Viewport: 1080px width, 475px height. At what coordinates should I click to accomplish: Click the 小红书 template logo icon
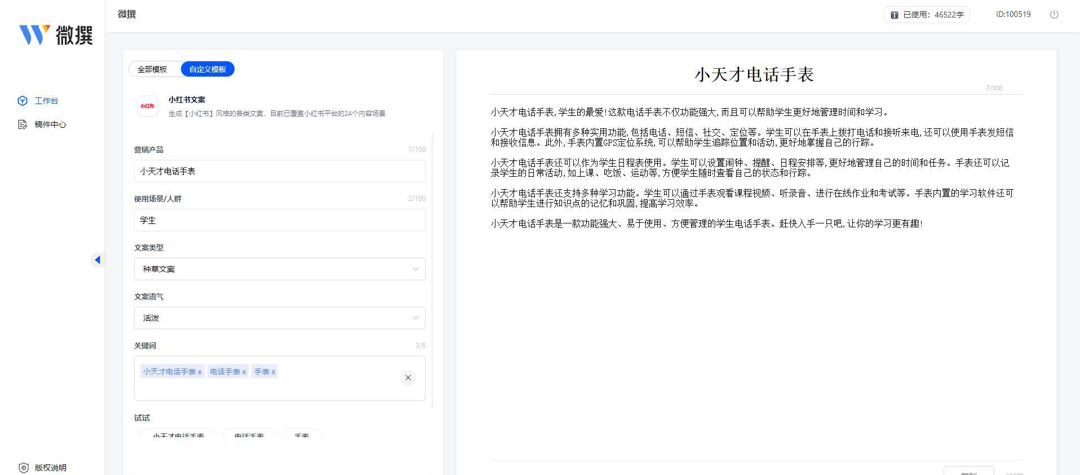[148, 106]
